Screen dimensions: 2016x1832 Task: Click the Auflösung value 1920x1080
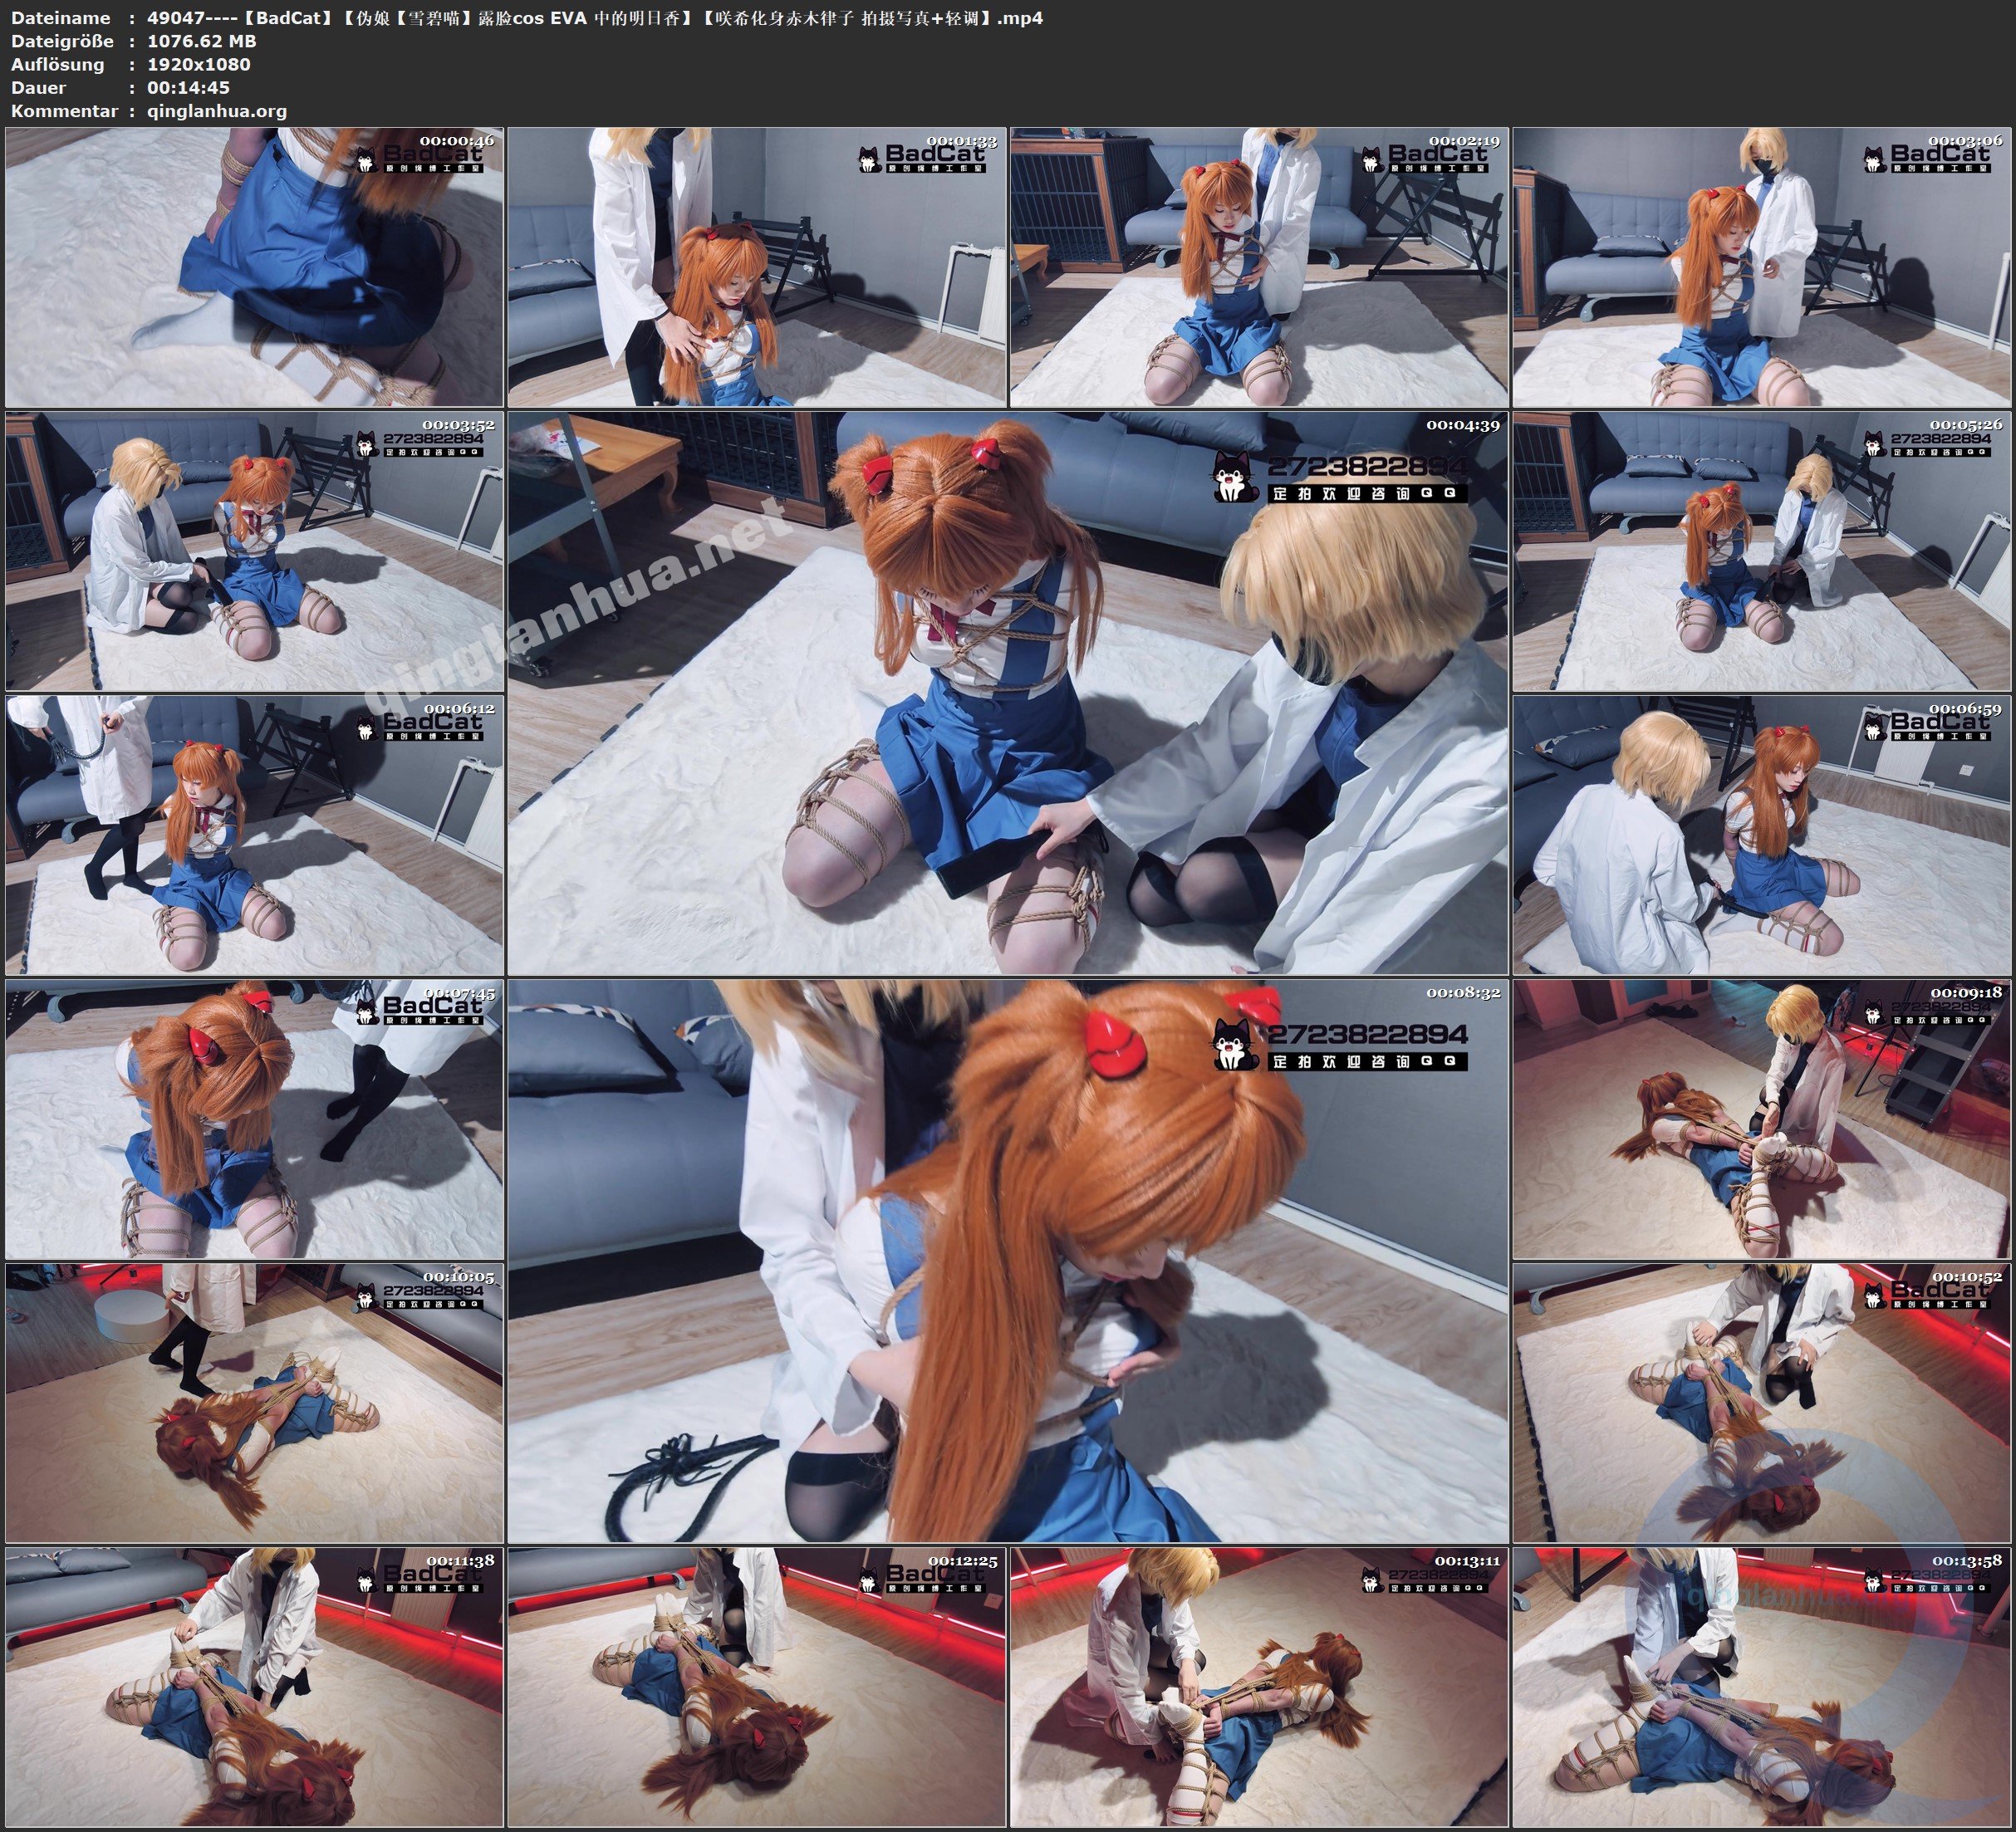200,64
